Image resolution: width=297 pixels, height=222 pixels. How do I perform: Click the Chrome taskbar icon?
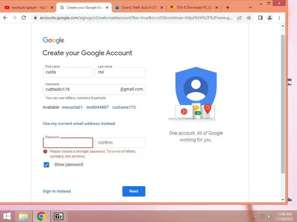41,216
